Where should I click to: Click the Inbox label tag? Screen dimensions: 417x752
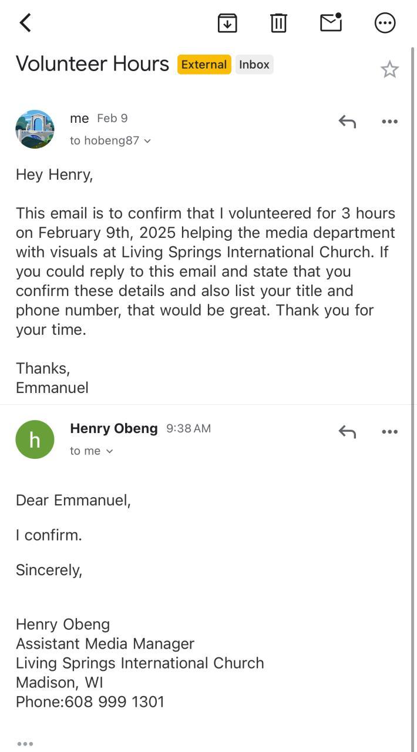click(x=254, y=65)
